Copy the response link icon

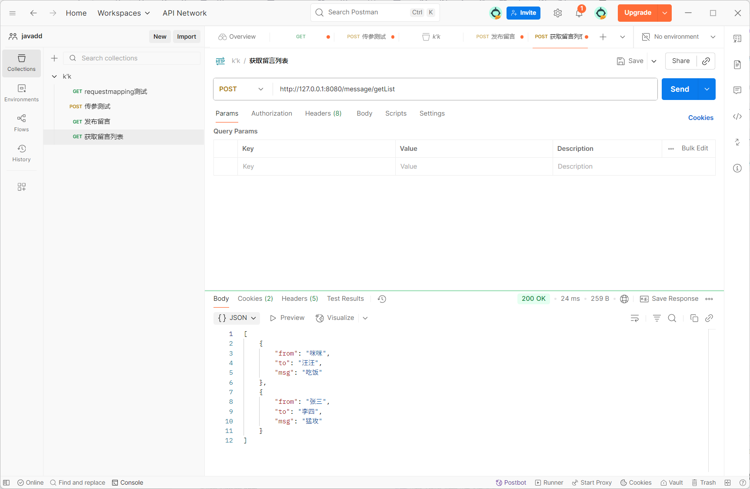click(709, 318)
